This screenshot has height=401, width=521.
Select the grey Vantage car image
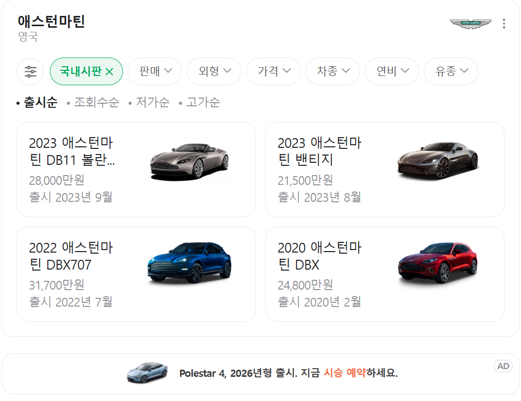(438, 161)
